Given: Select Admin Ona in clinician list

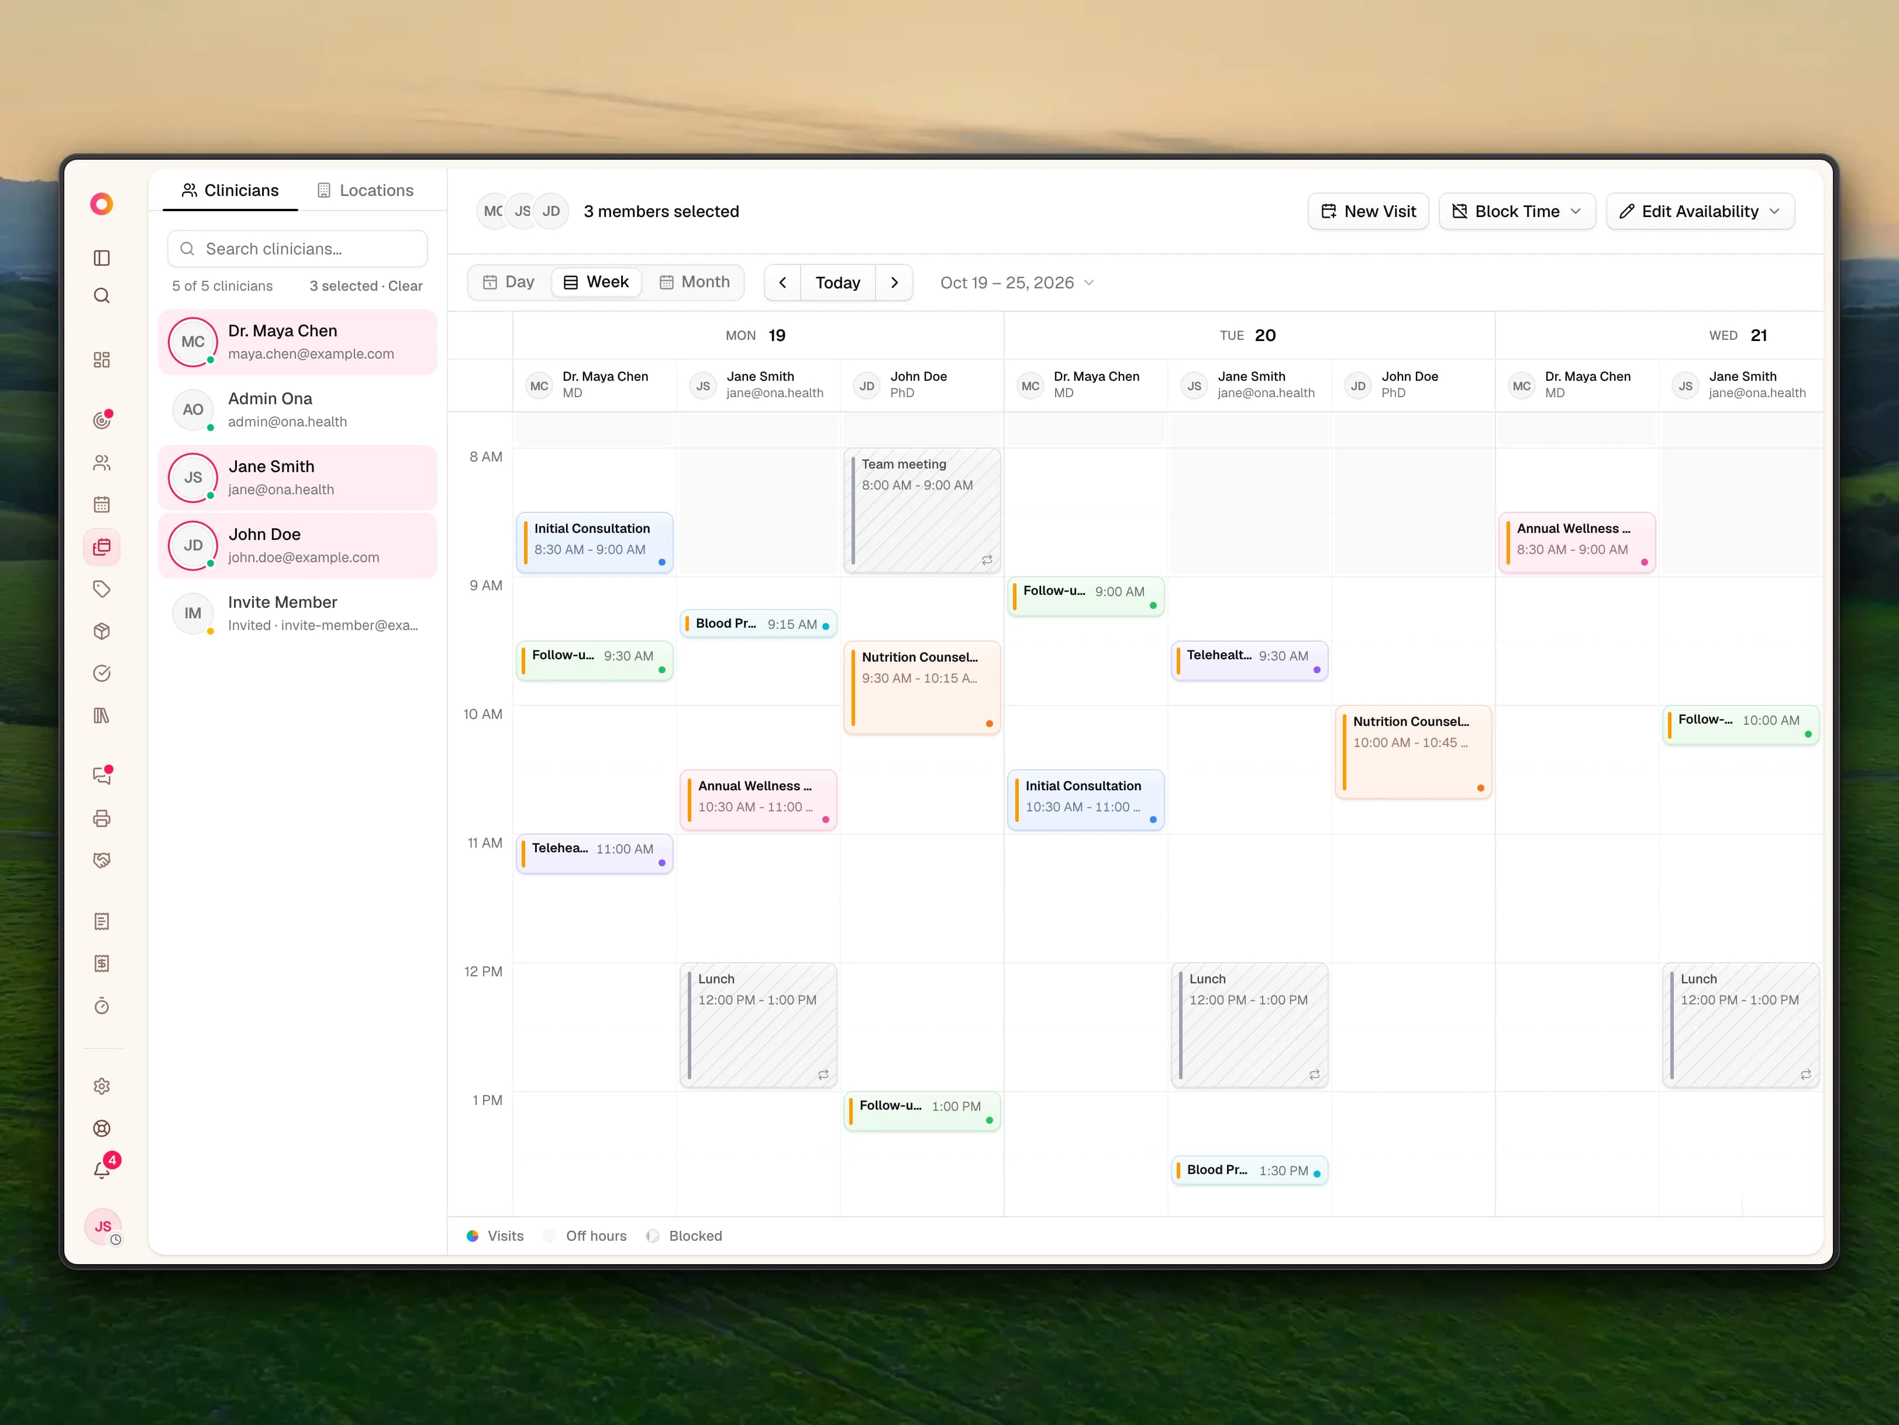Looking at the screenshot, I should (298, 409).
